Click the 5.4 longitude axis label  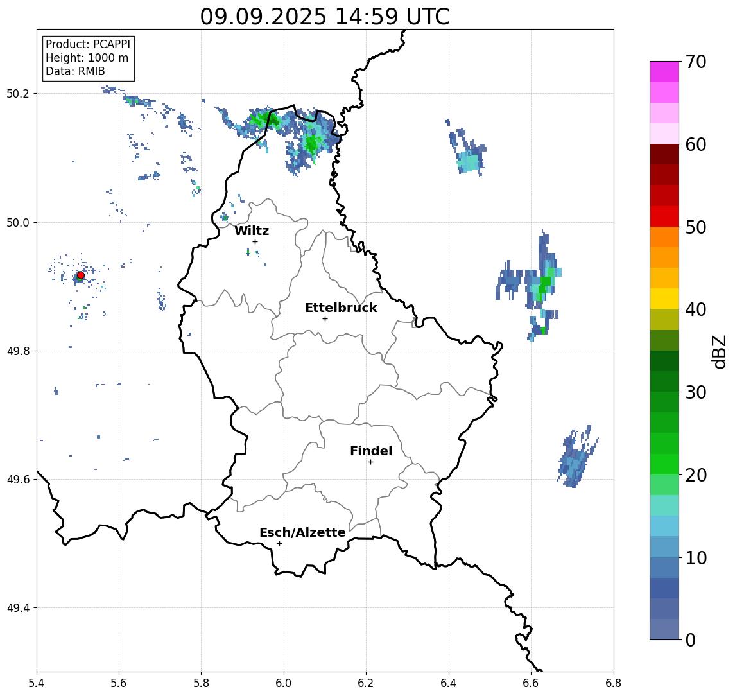pyautogui.click(x=37, y=683)
